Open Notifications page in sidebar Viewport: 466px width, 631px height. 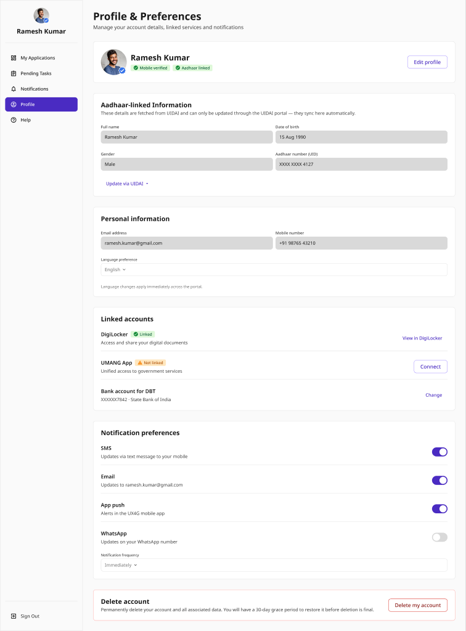pyautogui.click(x=41, y=89)
